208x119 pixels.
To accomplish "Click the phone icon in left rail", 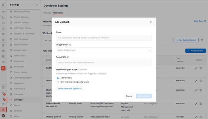I will [3, 17].
